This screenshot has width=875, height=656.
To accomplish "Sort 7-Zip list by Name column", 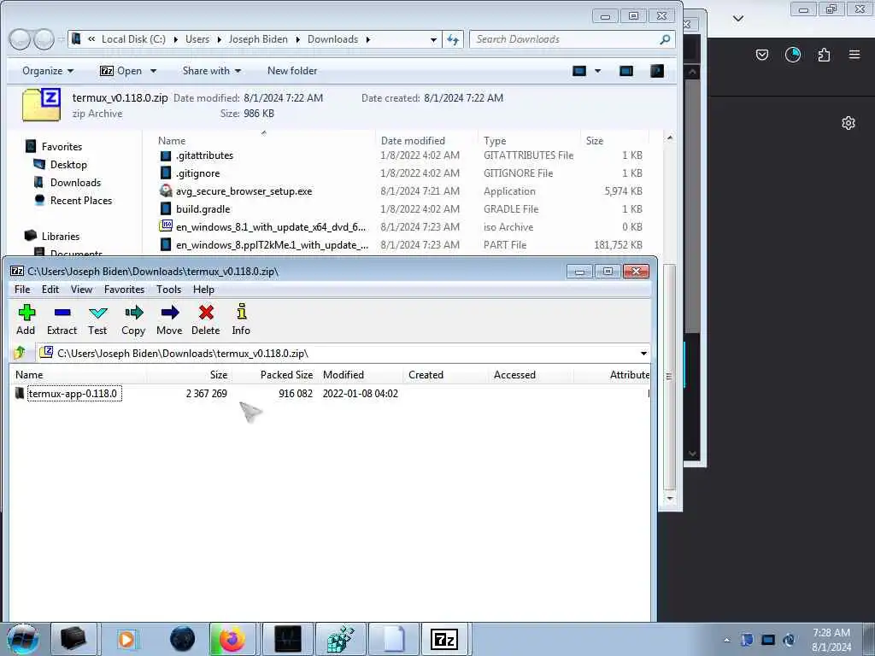I will click(29, 375).
